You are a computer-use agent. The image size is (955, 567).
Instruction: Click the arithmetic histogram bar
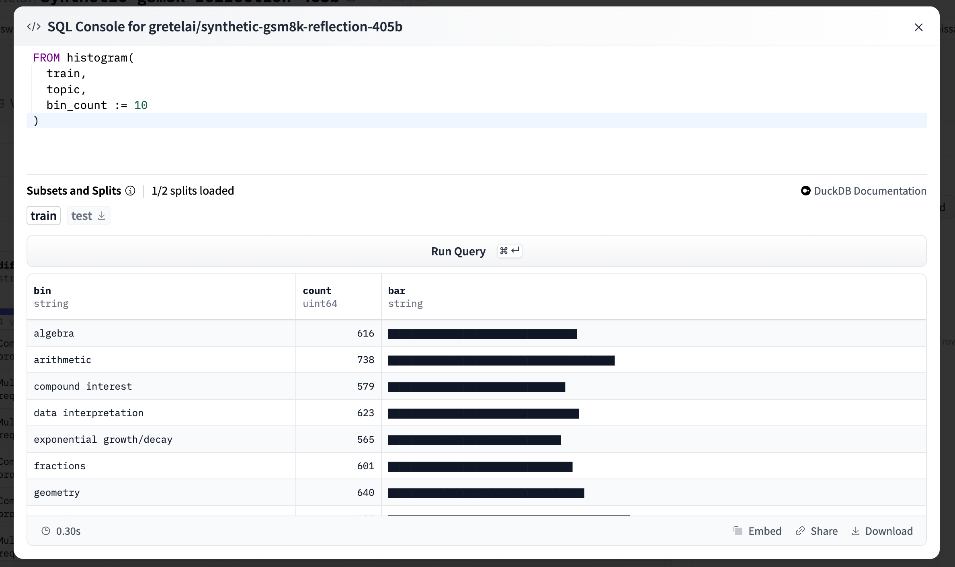(x=501, y=360)
